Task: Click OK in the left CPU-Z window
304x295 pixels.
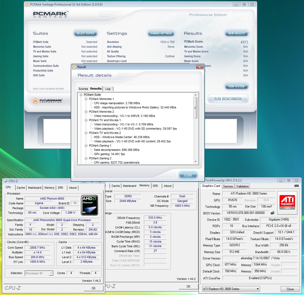Action: [x=94, y=288]
